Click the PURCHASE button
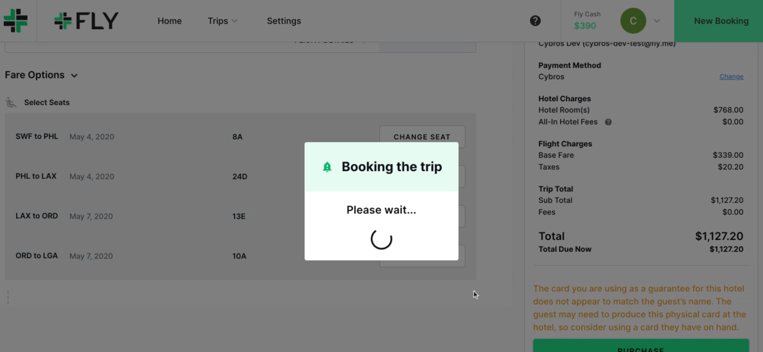 tap(641, 346)
